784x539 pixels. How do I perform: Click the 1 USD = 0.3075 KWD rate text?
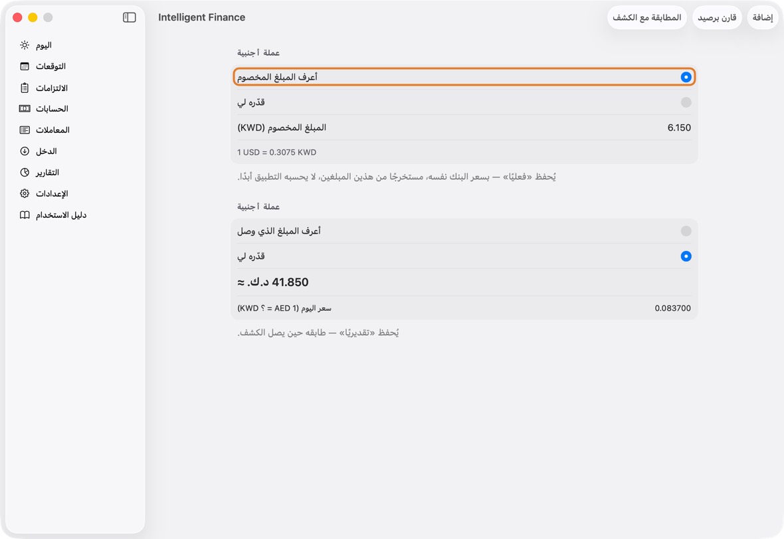276,153
